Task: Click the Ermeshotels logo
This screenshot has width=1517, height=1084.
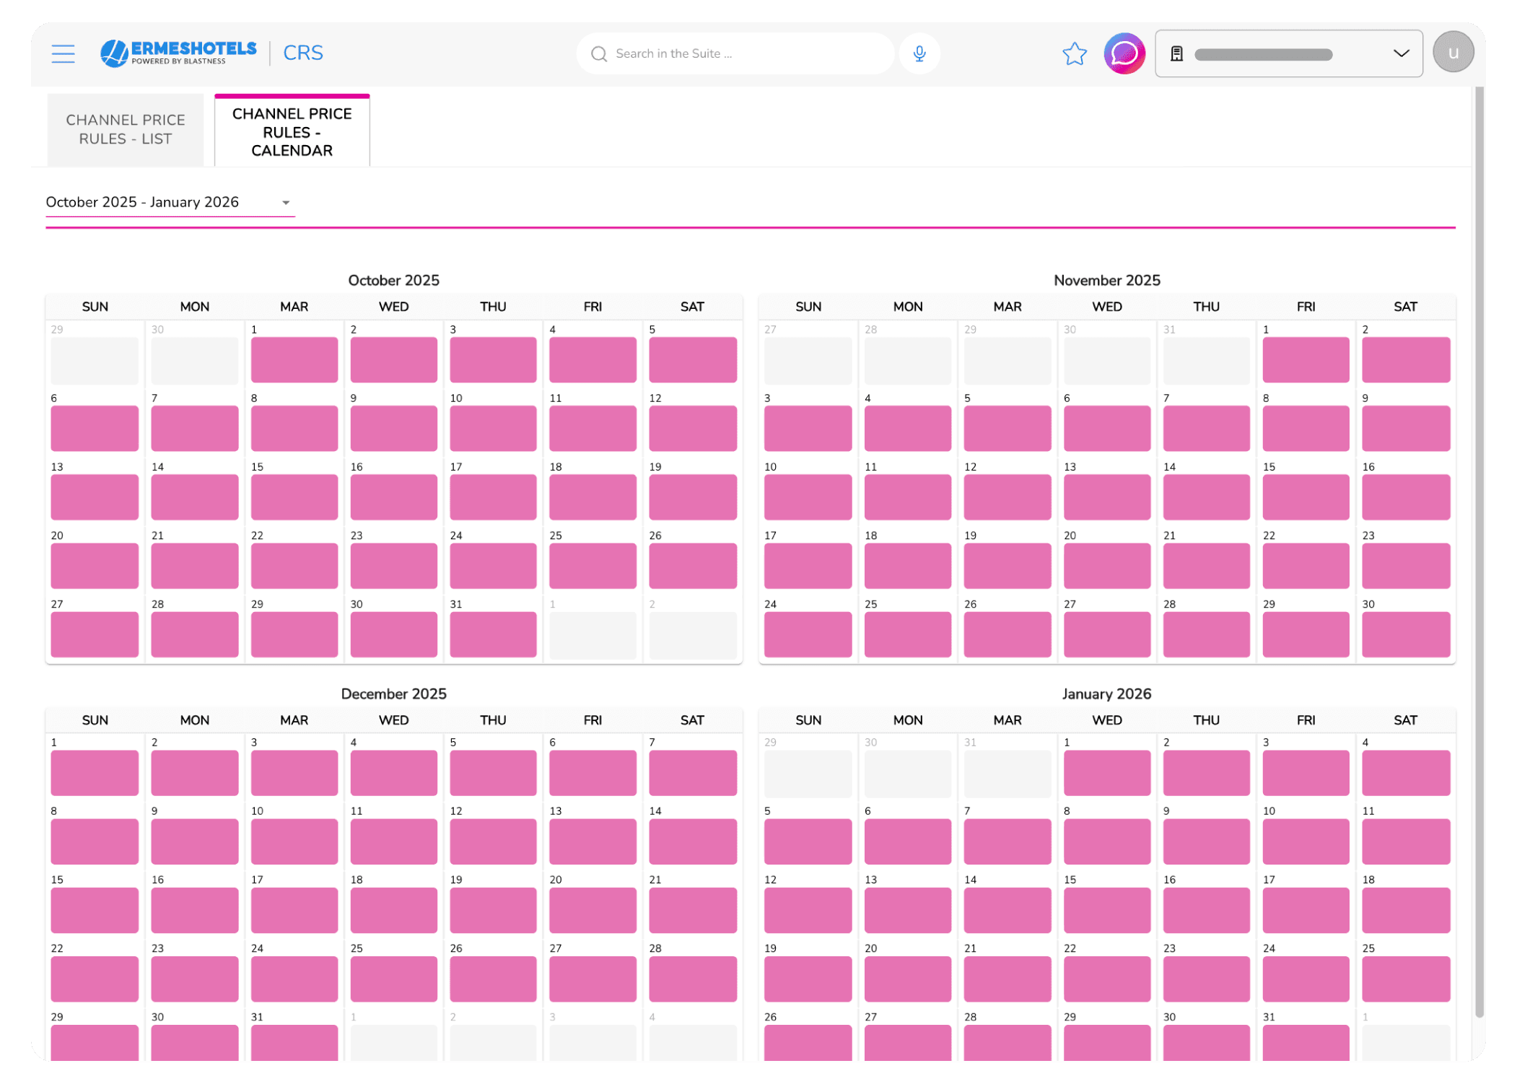Action: coord(178,53)
